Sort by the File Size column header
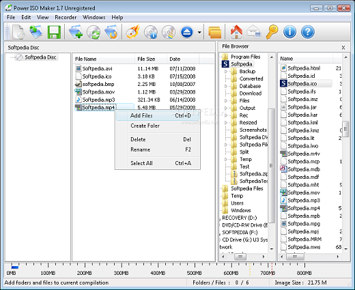Screen dimensions: 355x290 [x=151, y=59]
